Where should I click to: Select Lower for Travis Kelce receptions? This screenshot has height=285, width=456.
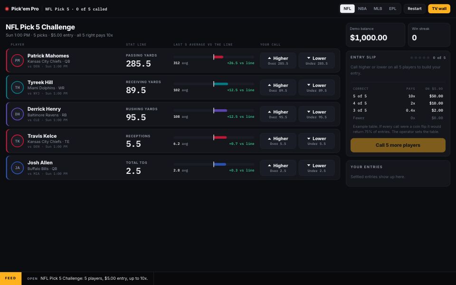[317, 141]
